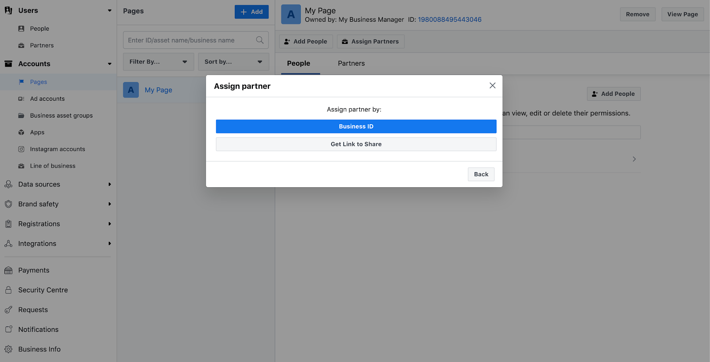Click the Business Info gear icon

coord(8,349)
